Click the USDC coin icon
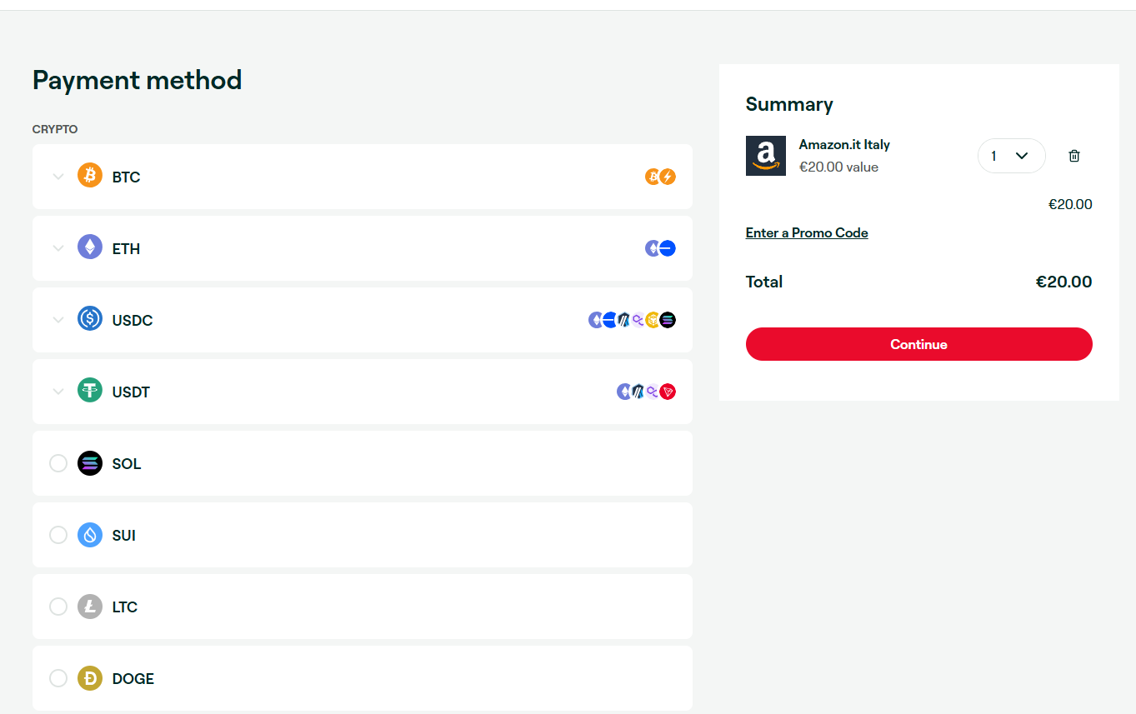 [x=90, y=319]
